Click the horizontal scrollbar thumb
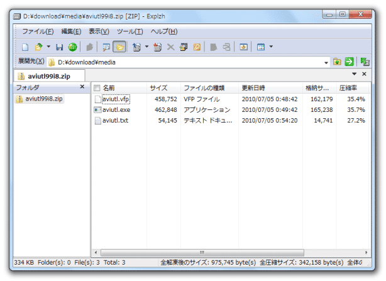The width and height of the screenshot is (386, 281). (202, 253)
